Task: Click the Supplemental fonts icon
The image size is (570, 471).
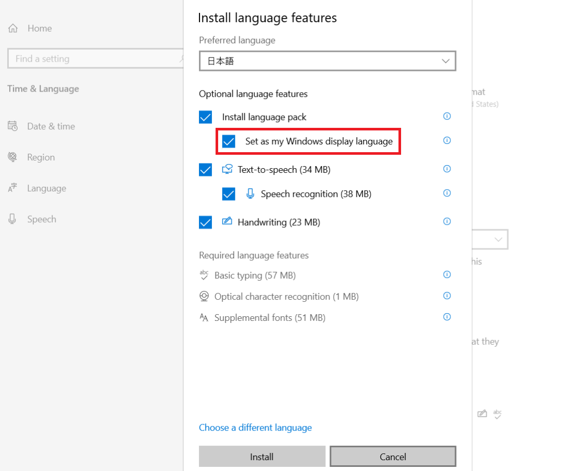Action: (x=204, y=318)
